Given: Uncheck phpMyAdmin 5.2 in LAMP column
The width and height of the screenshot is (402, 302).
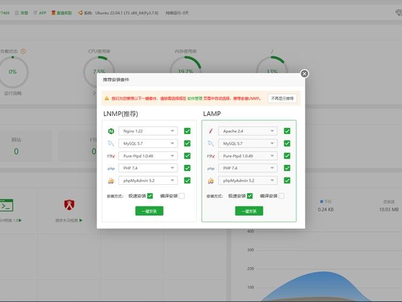Looking at the screenshot, I should [287, 181].
